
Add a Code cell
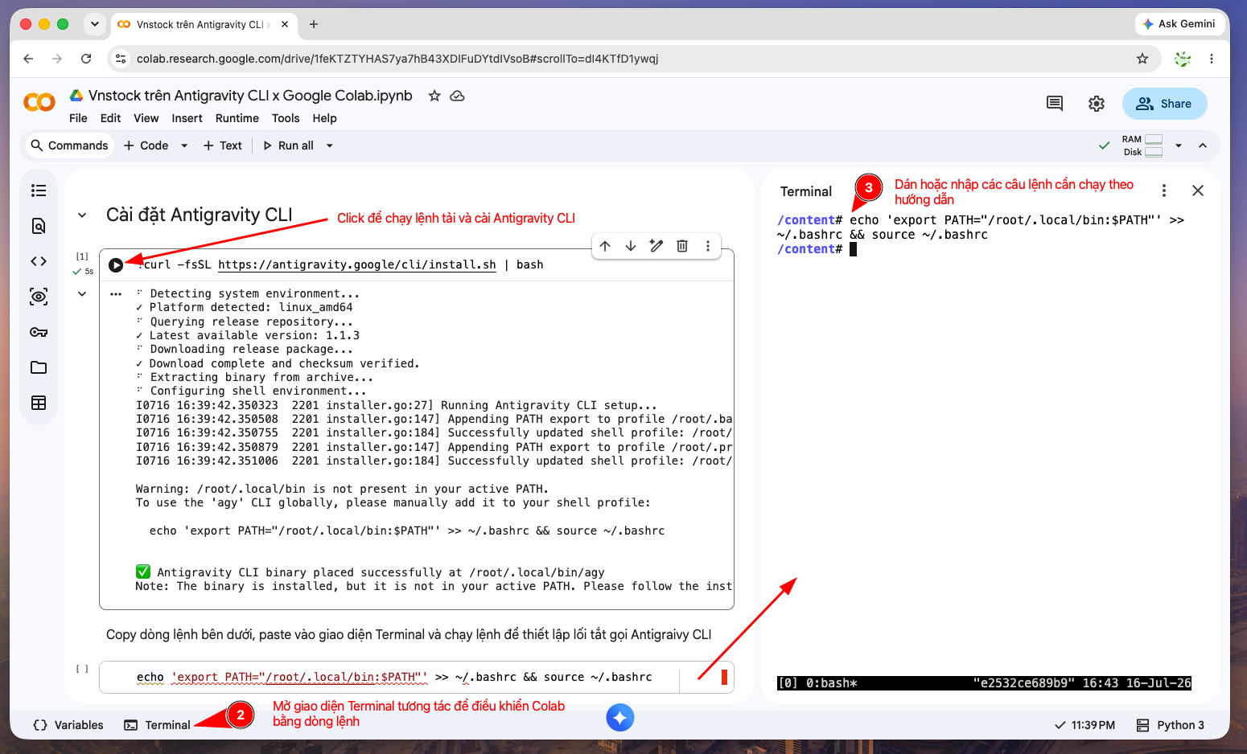(146, 145)
